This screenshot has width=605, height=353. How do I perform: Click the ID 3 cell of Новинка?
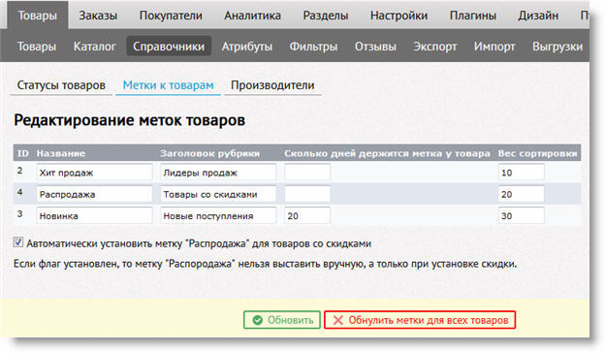click(x=19, y=213)
